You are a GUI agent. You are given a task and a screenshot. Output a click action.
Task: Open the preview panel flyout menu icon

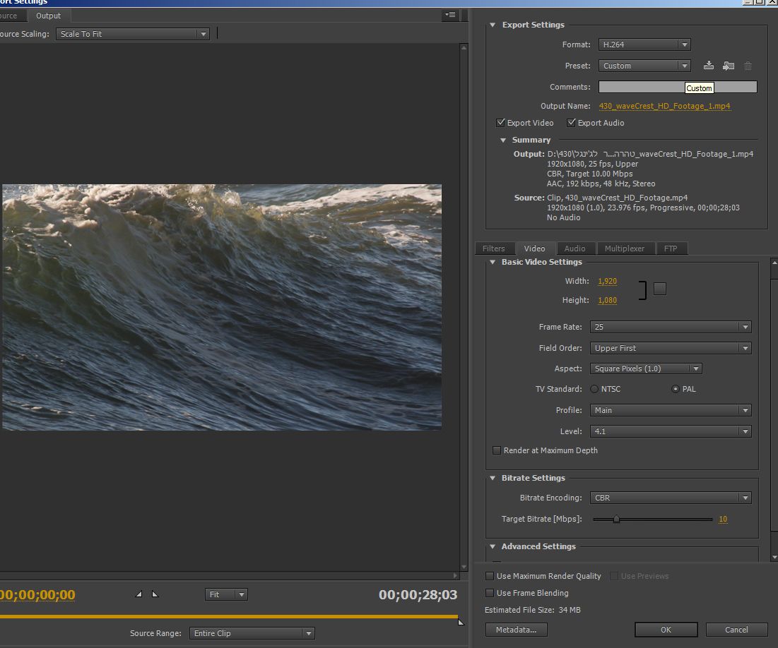pos(450,15)
